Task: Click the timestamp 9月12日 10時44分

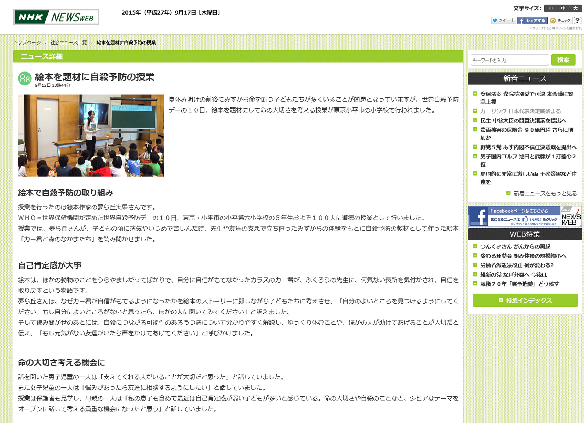Action: coord(52,85)
